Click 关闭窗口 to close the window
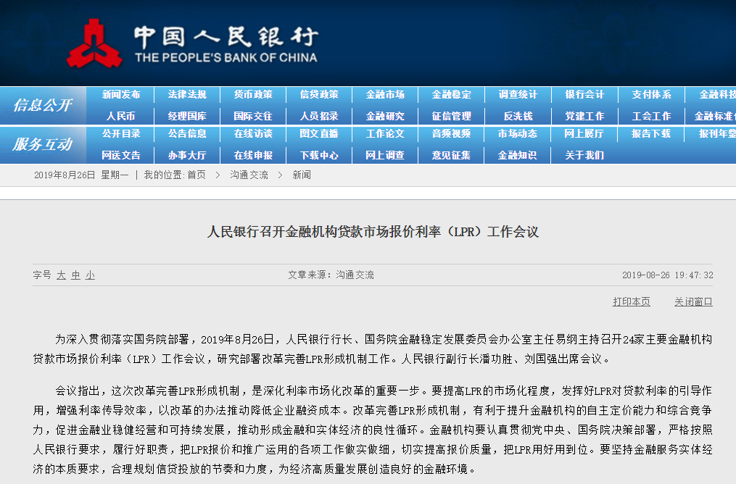 pos(693,301)
